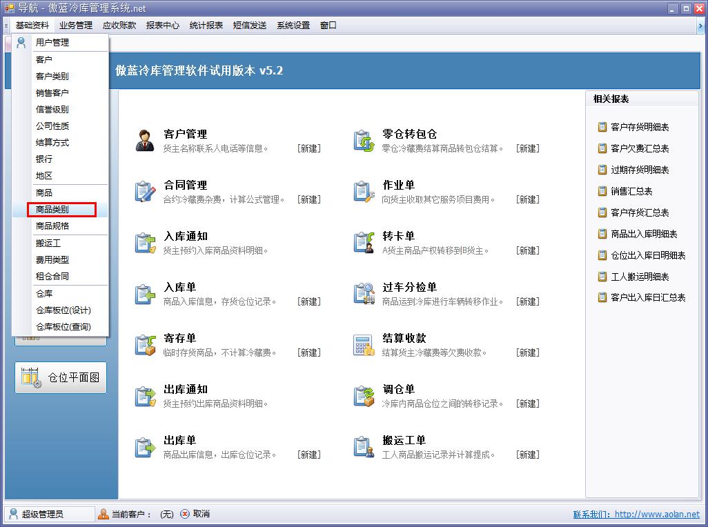Screen dimensions: 708x527
Task: Open the 零仓转包仓 icon
Action: click(364, 140)
